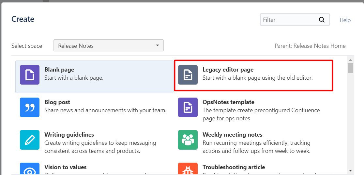364x175 pixels.
Task: Click the template list scrollbar thumb
Action: (x=350, y=68)
